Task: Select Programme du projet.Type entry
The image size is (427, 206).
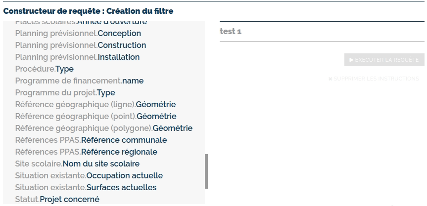Action: 65,93
